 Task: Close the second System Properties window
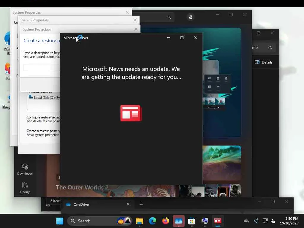(x=135, y=20)
